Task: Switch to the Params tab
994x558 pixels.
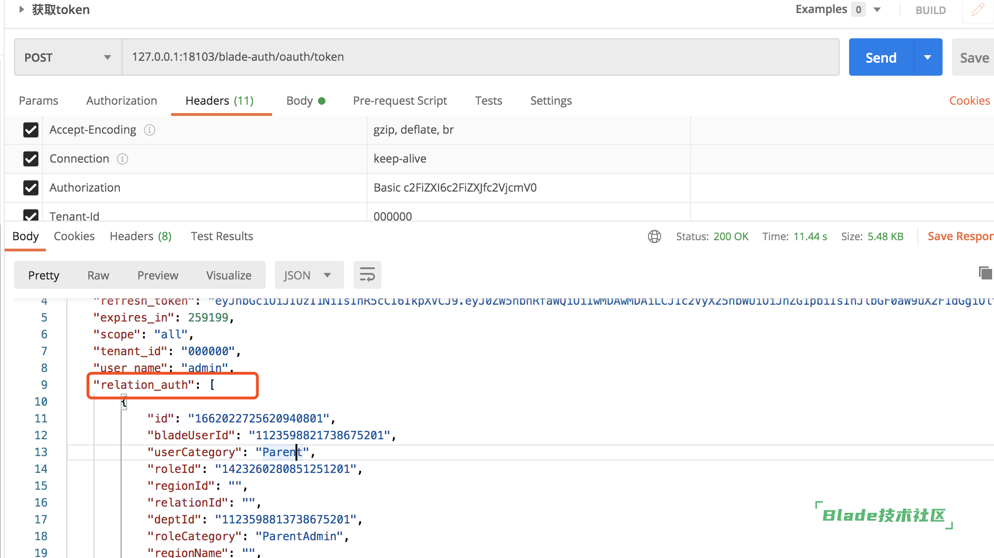Action: pos(38,101)
